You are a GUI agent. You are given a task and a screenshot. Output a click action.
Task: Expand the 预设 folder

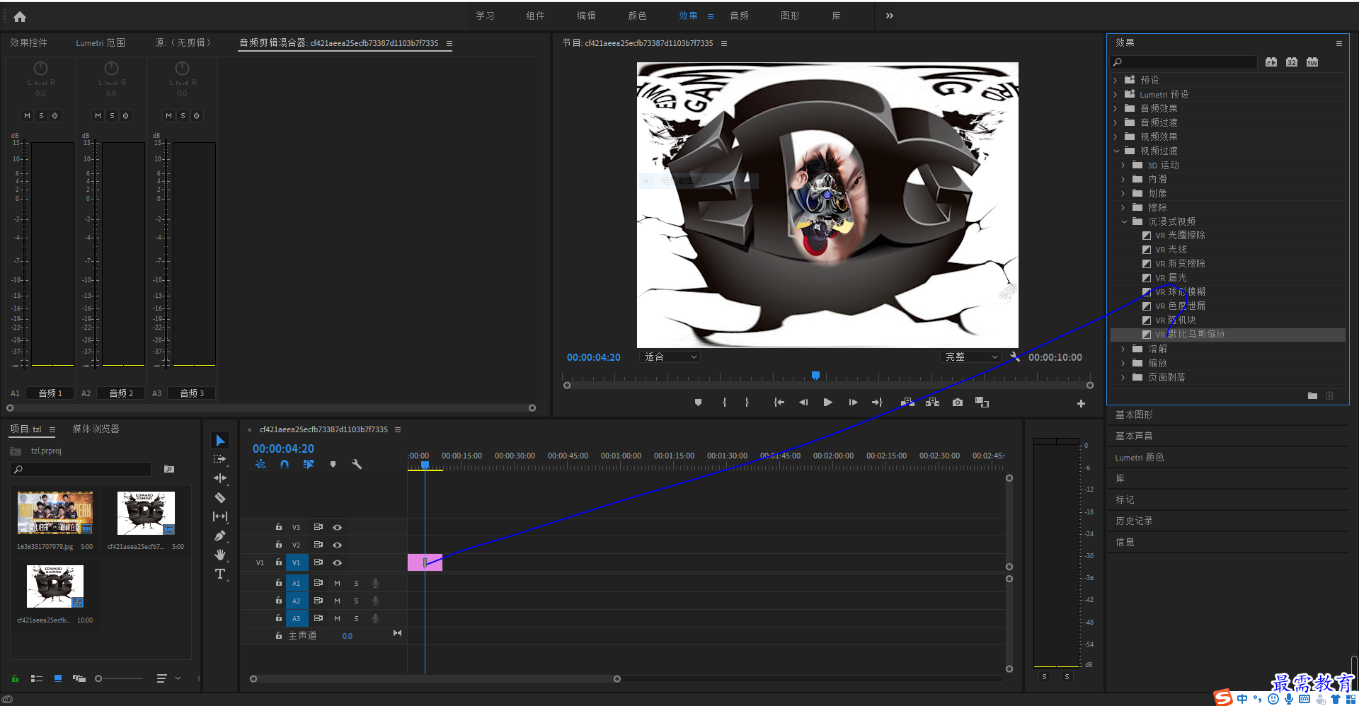[x=1116, y=80]
